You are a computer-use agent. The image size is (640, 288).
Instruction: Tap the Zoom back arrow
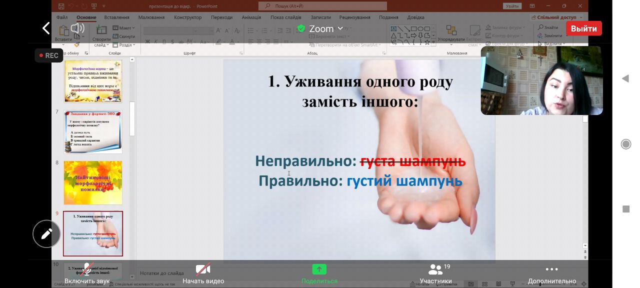(46, 28)
